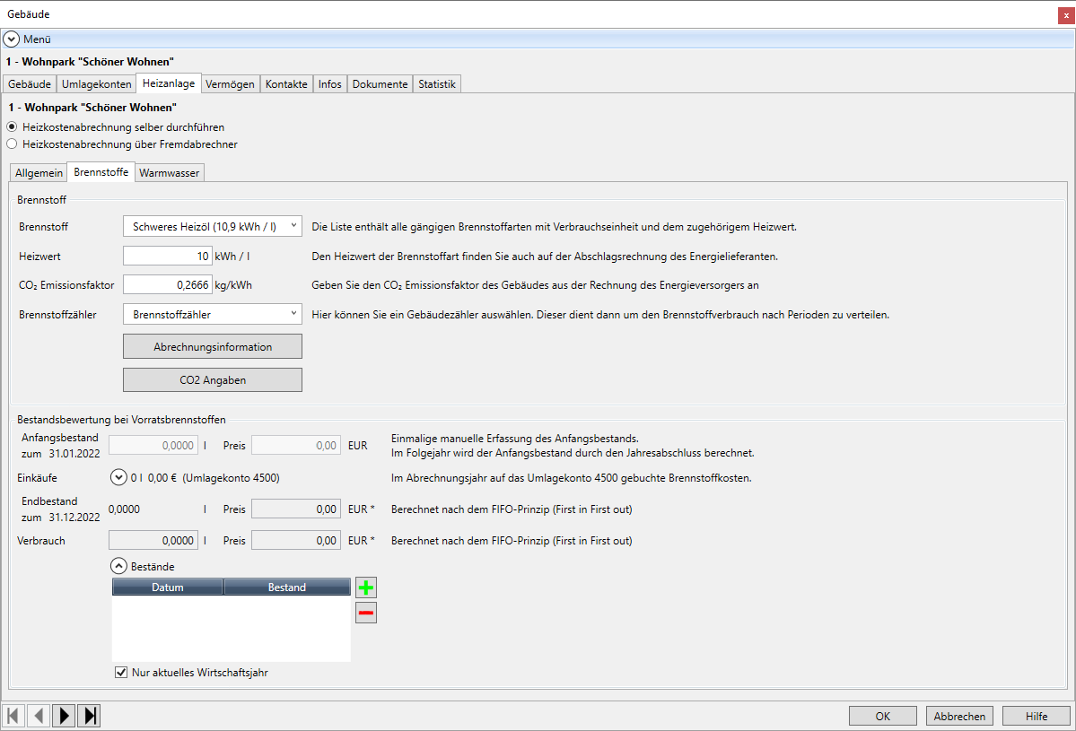Jump to the last record arrow
The height and width of the screenshot is (731, 1076).
pos(89,716)
